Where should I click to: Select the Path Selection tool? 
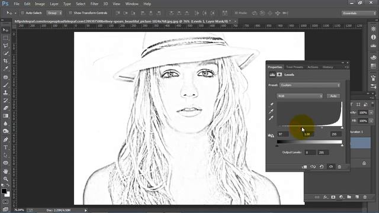point(5,155)
